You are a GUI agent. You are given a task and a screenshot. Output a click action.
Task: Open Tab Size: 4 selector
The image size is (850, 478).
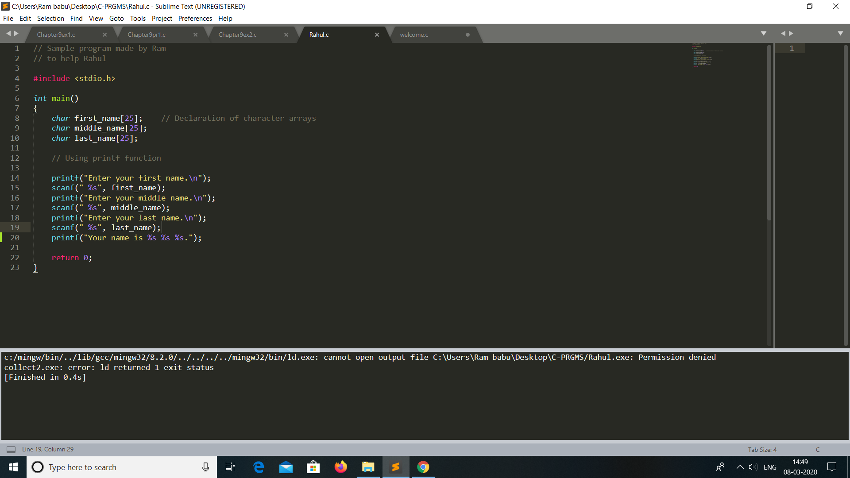[762, 449]
